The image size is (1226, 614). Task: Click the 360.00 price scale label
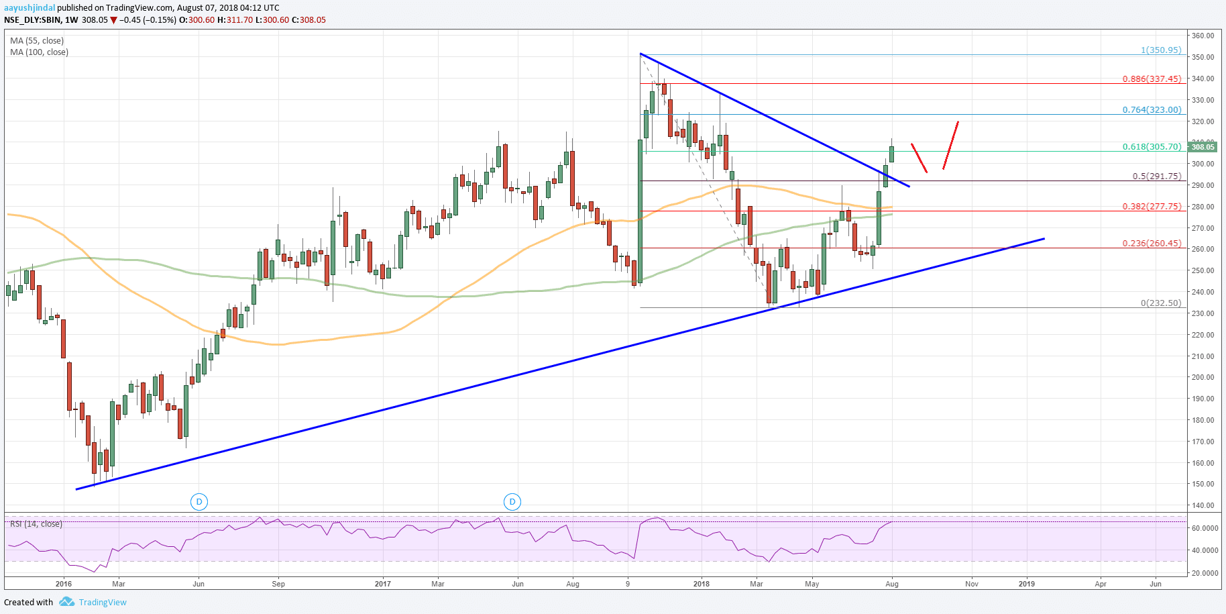pos(1203,36)
